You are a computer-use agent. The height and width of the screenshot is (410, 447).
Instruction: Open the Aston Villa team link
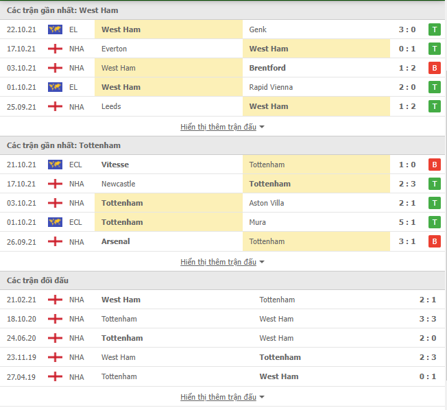(266, 204)
